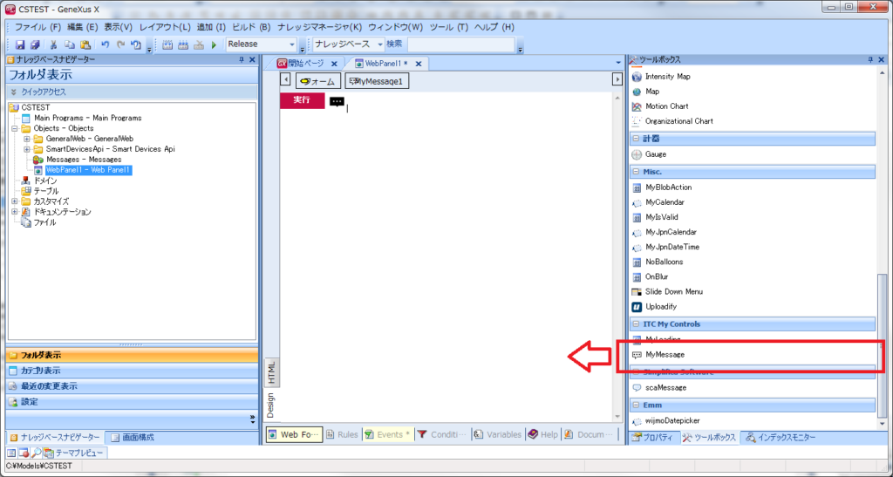Click the green Run play icon
Viewport: 893px width, 477px height.
pos(215,44)
